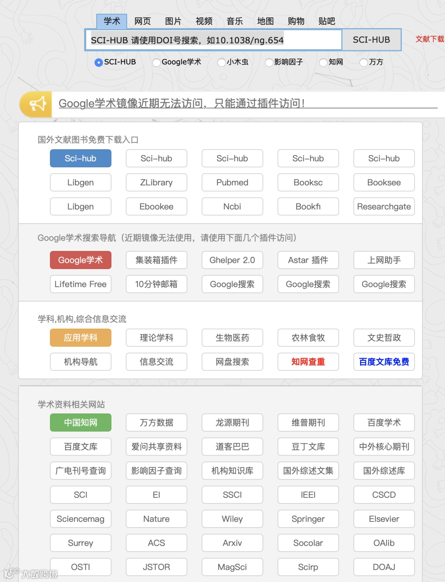Open the 信息交流 button

[157, 362]
